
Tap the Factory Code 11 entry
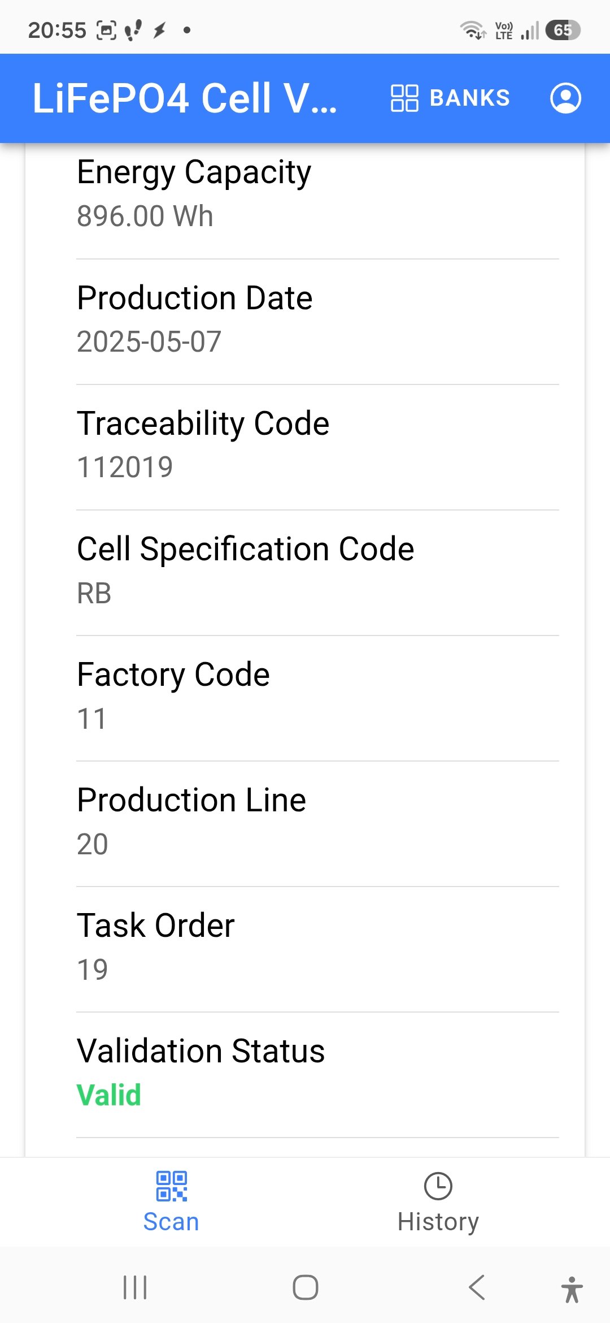pos(317,699)
